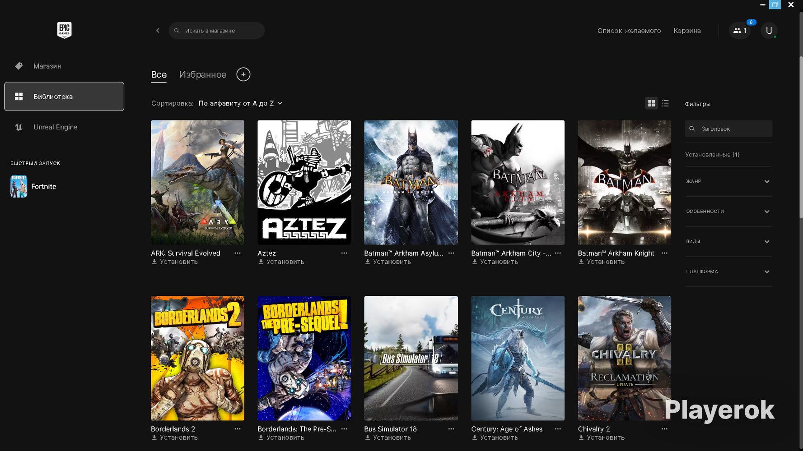Click the store search field
This screenshot has width=803, height=451.
coord(216,31)
